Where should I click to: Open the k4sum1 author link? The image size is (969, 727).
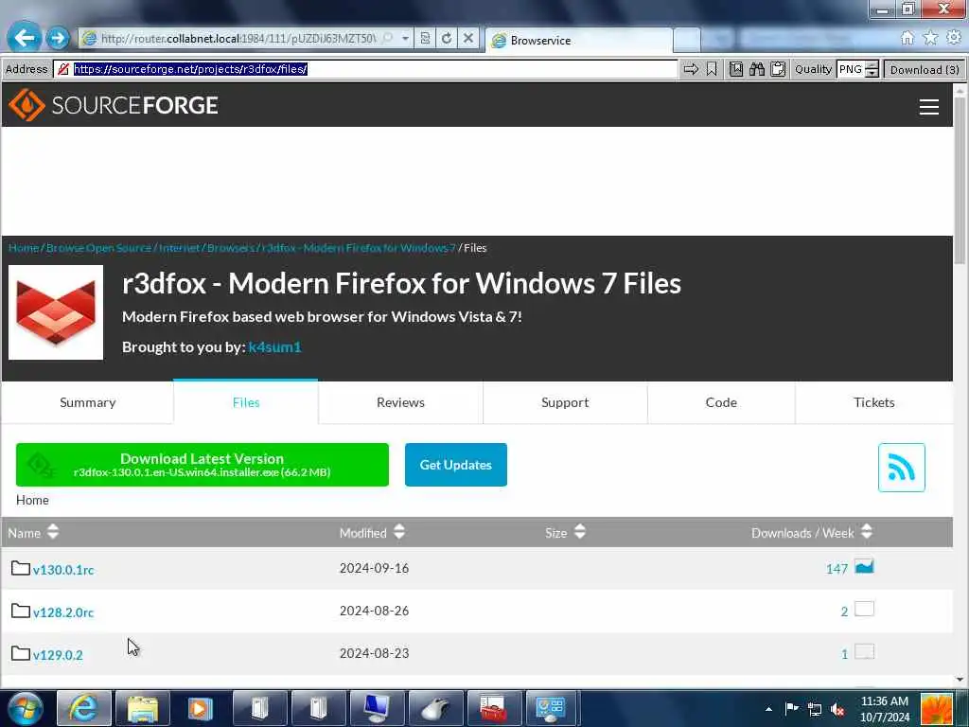point(274,346)
